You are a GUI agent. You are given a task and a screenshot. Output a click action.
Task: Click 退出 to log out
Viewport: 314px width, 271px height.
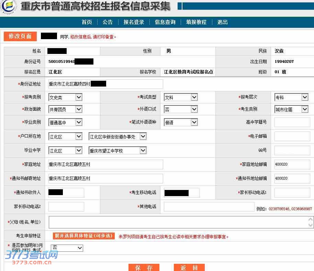coord(222,22)
